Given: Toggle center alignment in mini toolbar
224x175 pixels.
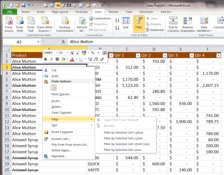Looking at the screenshot, I should [x=57, y=59].
